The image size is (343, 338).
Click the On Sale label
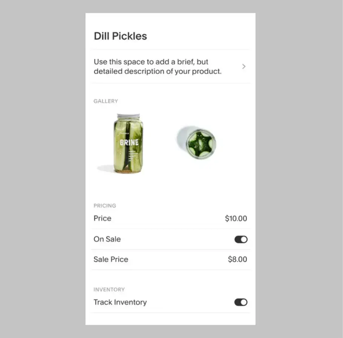107,239
